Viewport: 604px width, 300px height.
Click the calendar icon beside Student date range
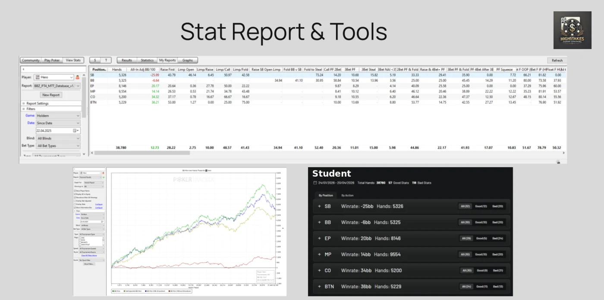[x=315, y=183]
